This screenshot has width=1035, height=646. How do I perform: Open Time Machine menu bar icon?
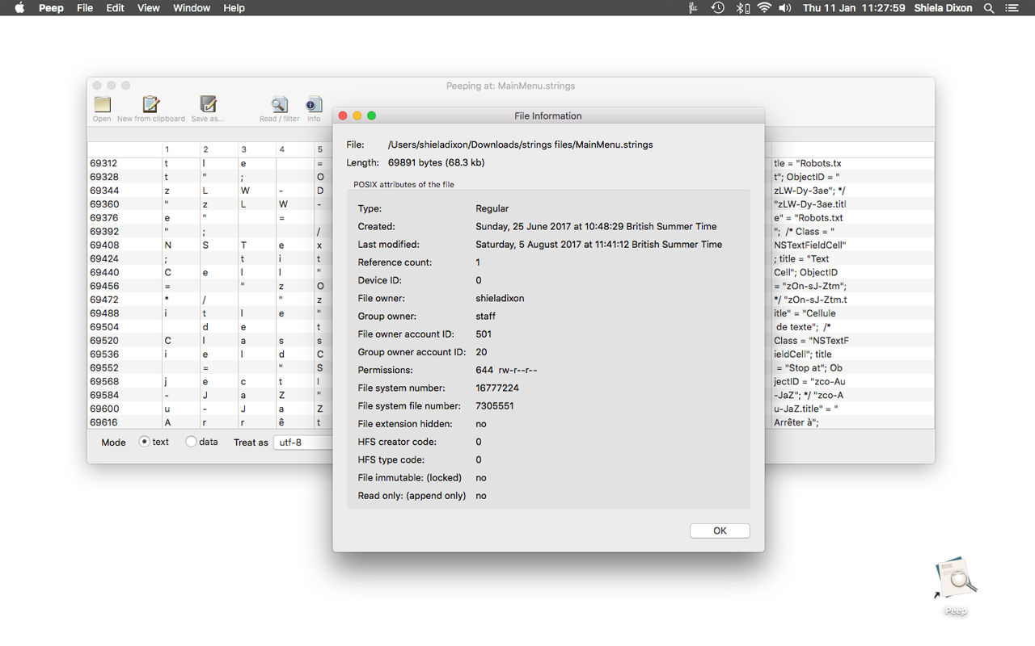[717, 8]
